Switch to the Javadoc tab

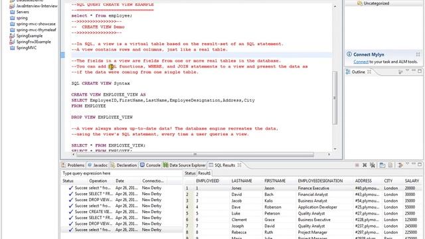pyautogui.click(x=98, y=165)
